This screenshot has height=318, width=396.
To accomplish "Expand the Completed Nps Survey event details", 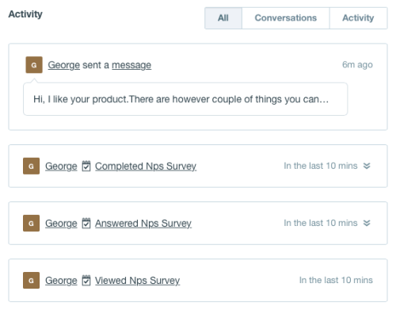I will 367,166.
